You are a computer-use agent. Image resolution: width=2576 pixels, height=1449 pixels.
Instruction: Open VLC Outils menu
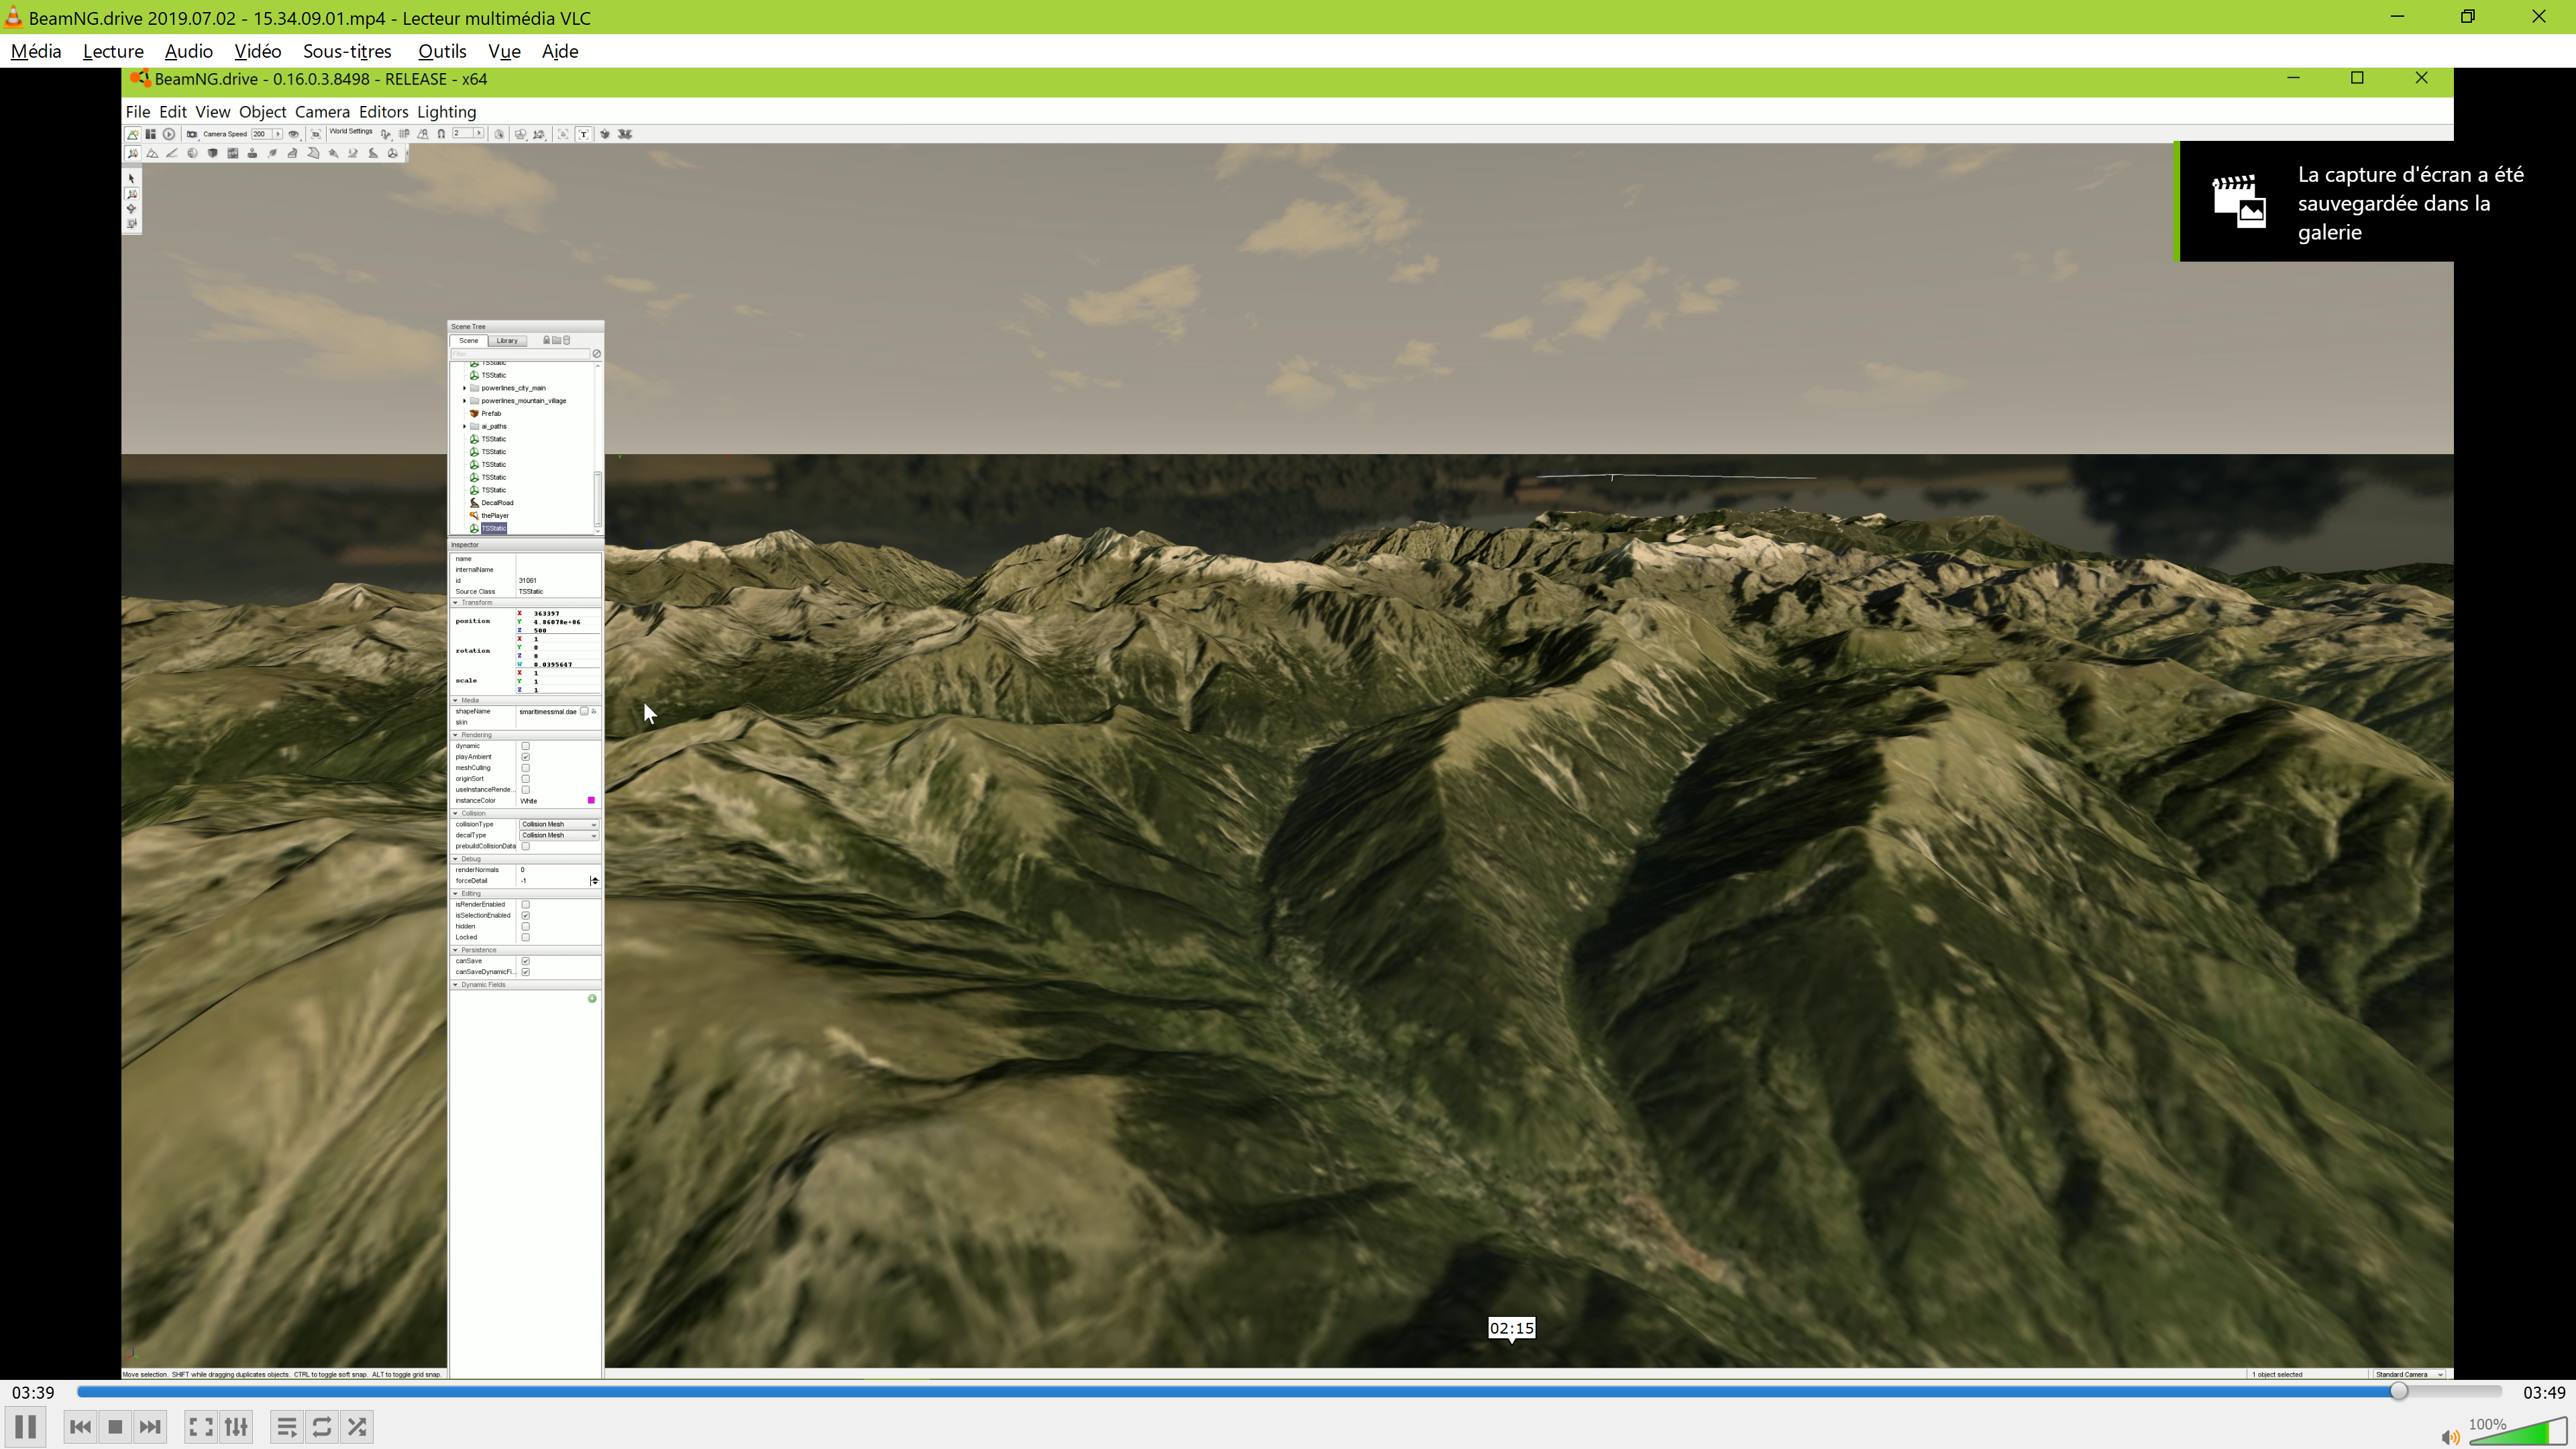tap(442, 51)
